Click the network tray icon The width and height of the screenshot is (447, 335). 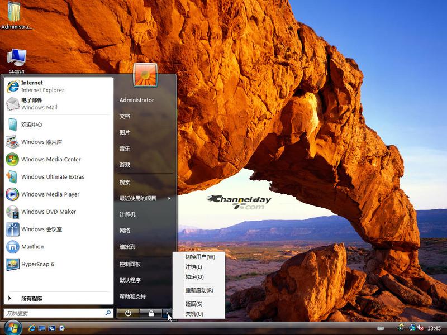412,328
